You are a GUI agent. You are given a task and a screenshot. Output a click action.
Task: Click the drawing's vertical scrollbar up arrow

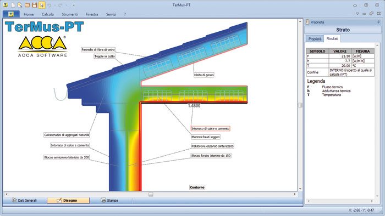(x=300, y=21)
